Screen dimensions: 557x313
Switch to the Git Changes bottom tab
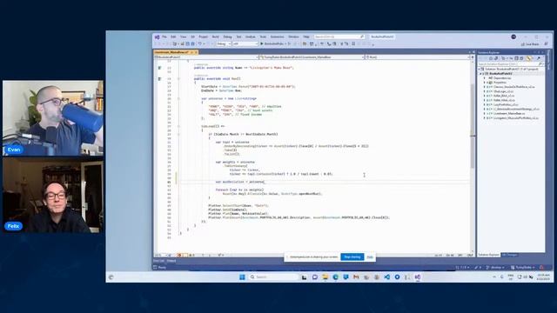tap(510, 255)
